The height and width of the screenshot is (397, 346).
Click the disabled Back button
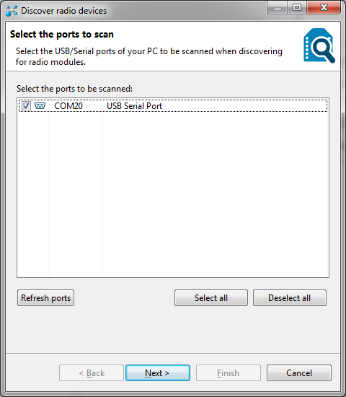[x=92, y=372]
